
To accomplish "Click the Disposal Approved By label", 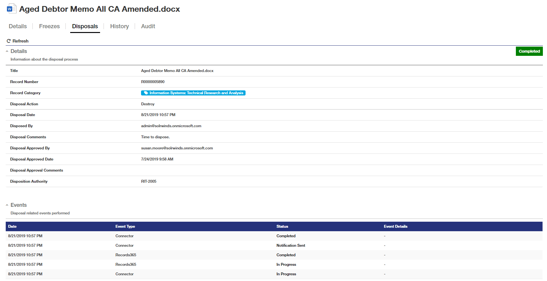I will tap(30, 148).
